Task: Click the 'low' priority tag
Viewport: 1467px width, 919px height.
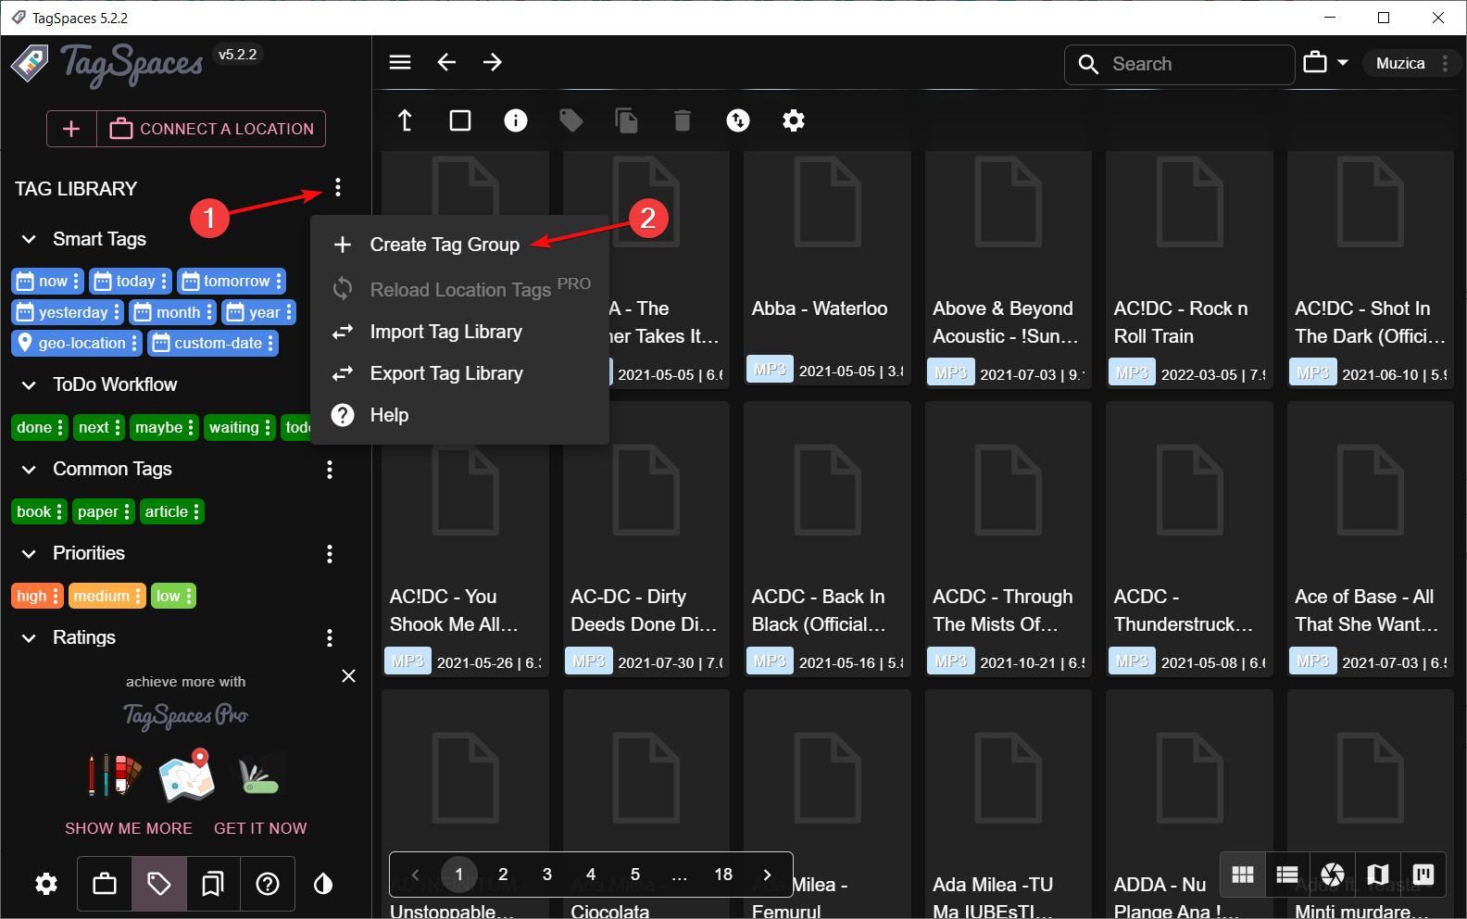Action: tap(173, 596)
